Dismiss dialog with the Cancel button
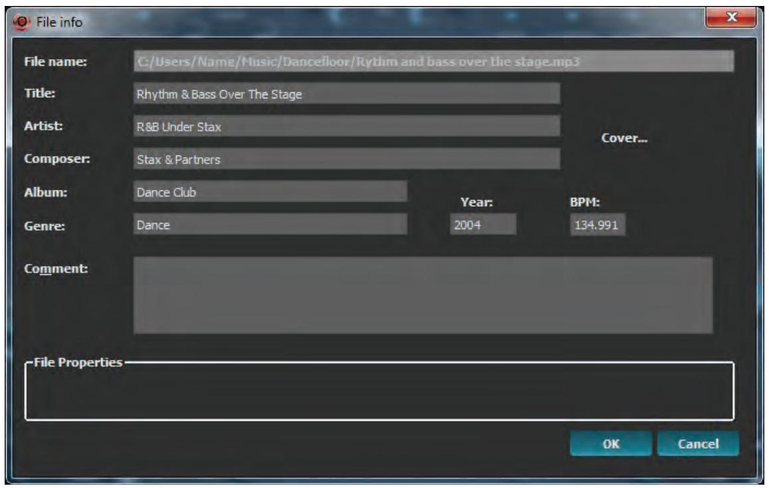 698,444
